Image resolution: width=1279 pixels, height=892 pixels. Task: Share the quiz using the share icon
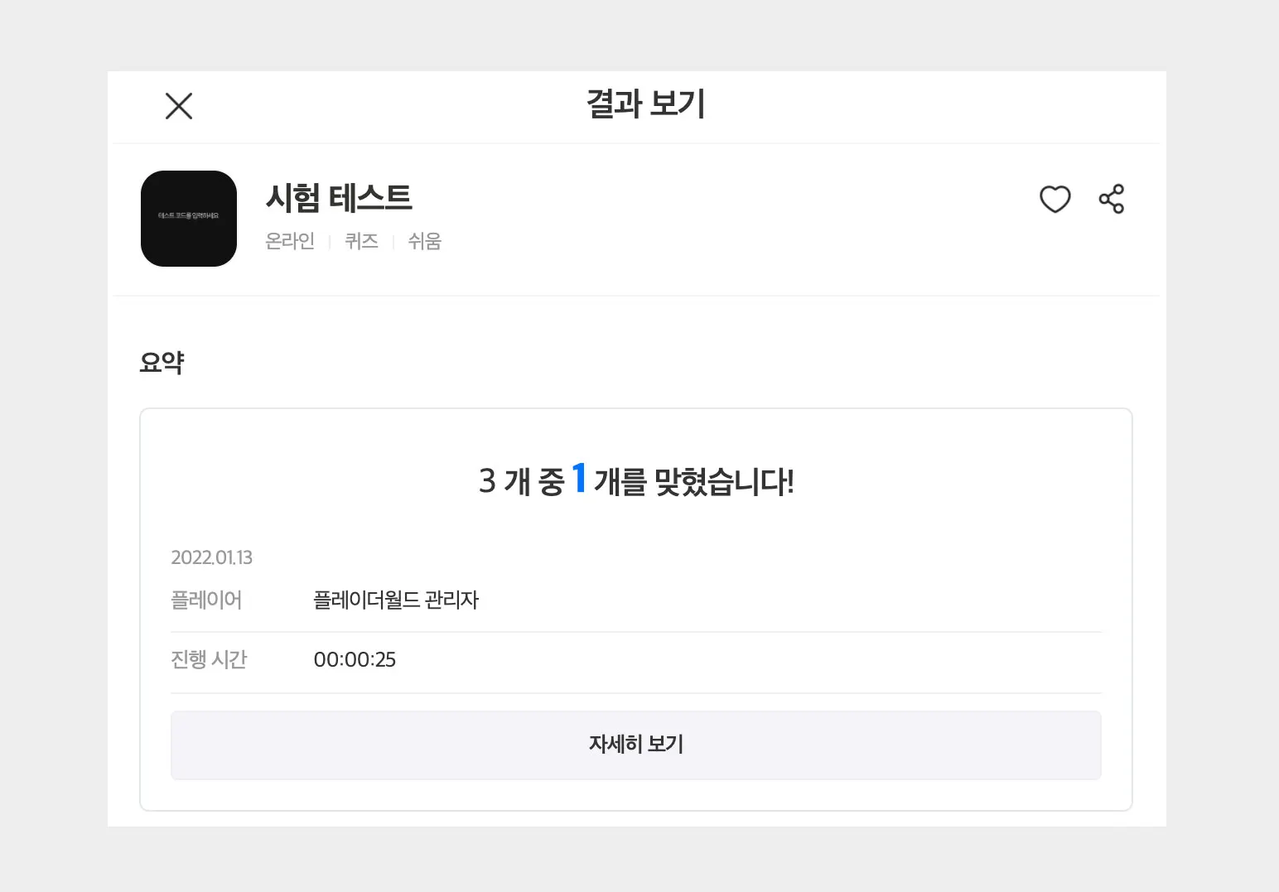tap(1111, 199)
